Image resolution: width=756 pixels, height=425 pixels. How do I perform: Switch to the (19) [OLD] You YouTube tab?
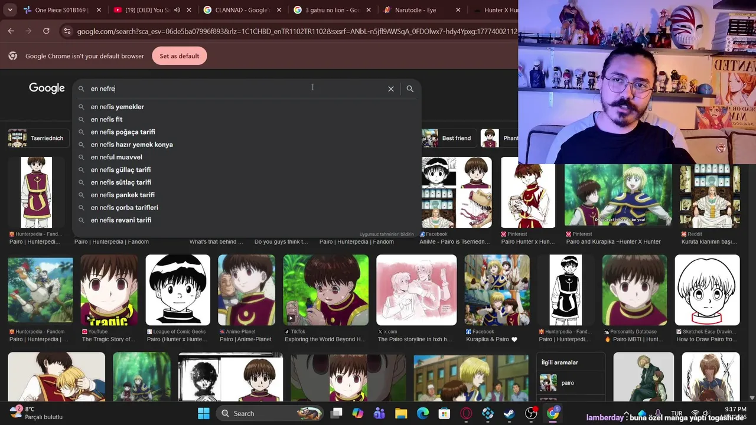point(148,10)
